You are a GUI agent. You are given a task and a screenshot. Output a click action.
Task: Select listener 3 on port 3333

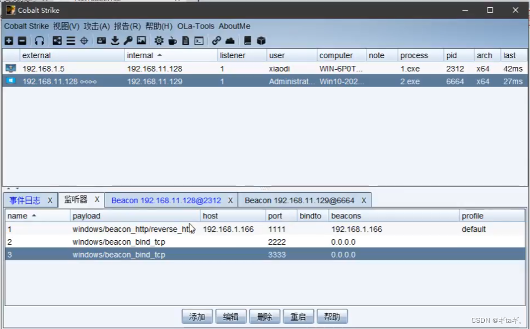point(265,254)
